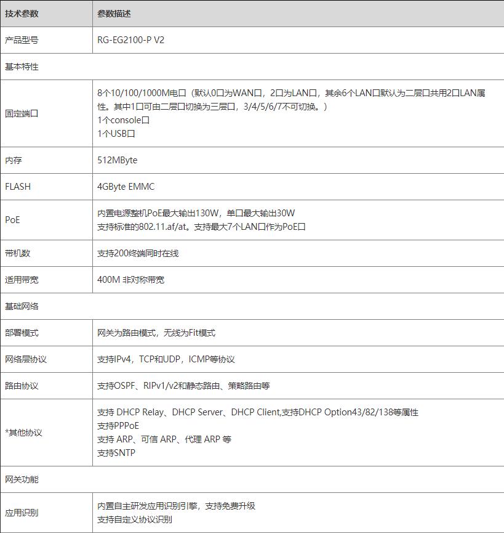Click the 512MByte memory value
Viewport: 504px width, 533px height.
coord(117,160)
